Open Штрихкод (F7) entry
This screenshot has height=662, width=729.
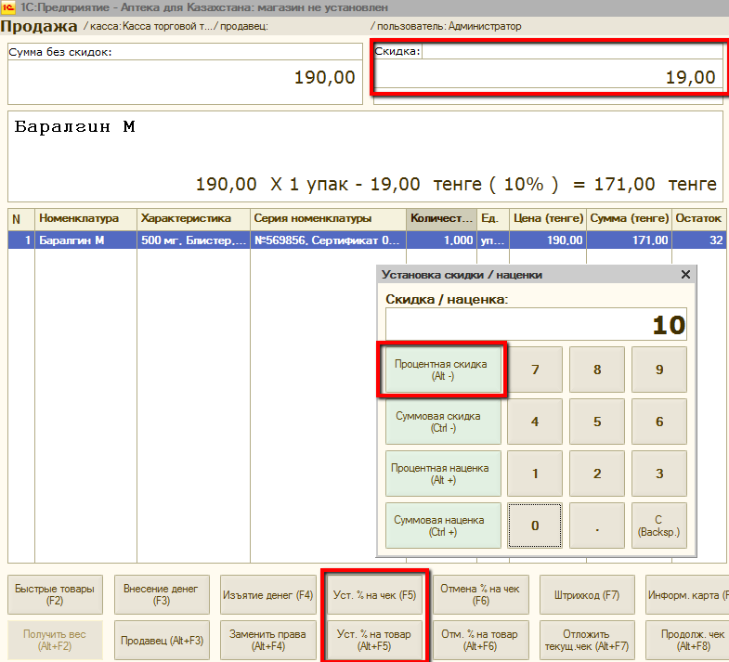point(586,595)
